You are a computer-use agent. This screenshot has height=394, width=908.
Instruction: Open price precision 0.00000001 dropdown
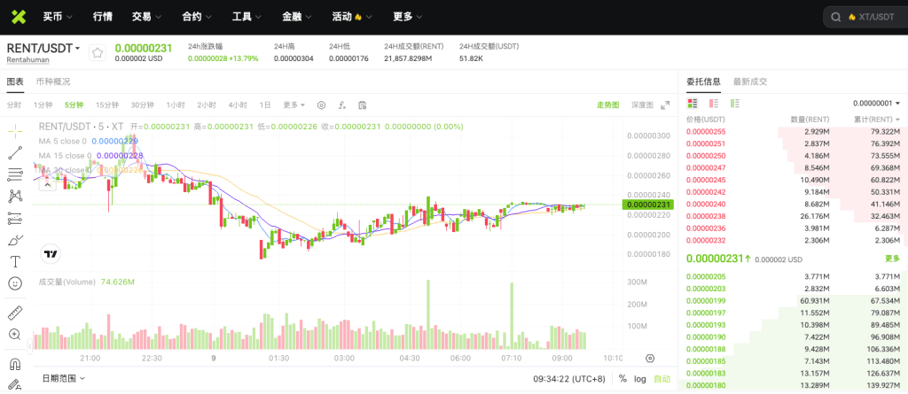coord(877,104)
